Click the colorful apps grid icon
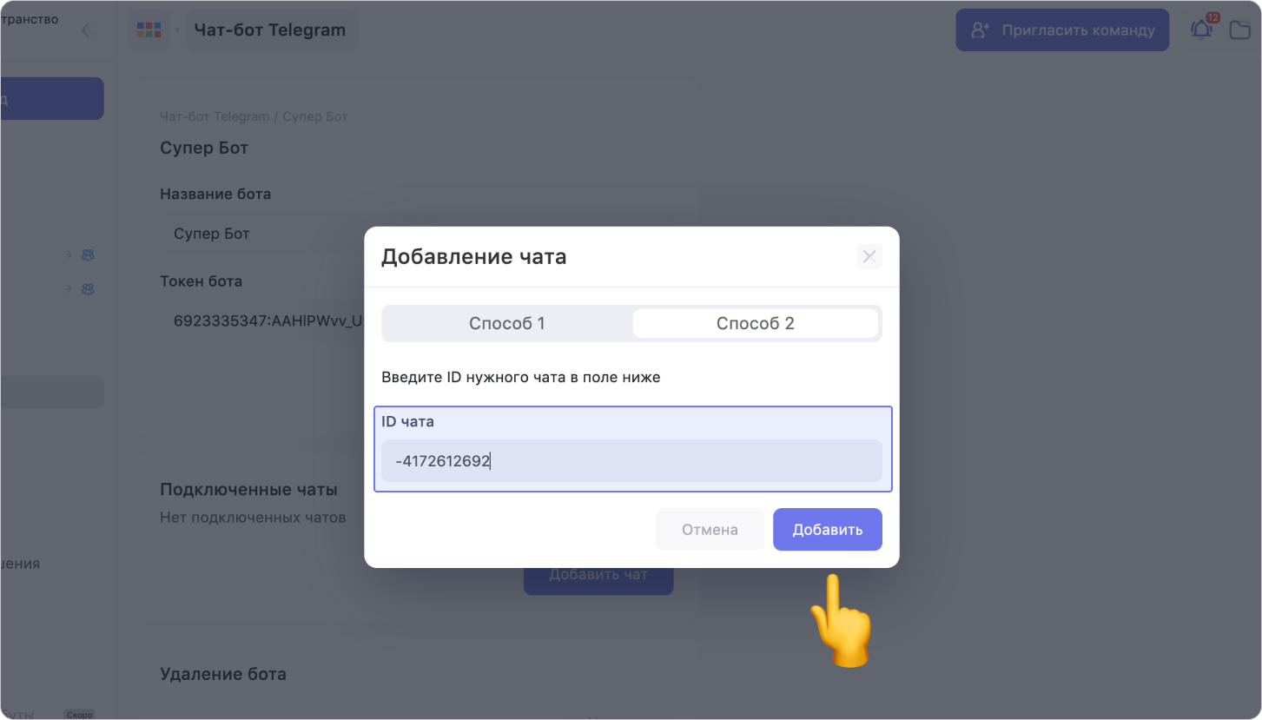 click(x=149, y=30)
